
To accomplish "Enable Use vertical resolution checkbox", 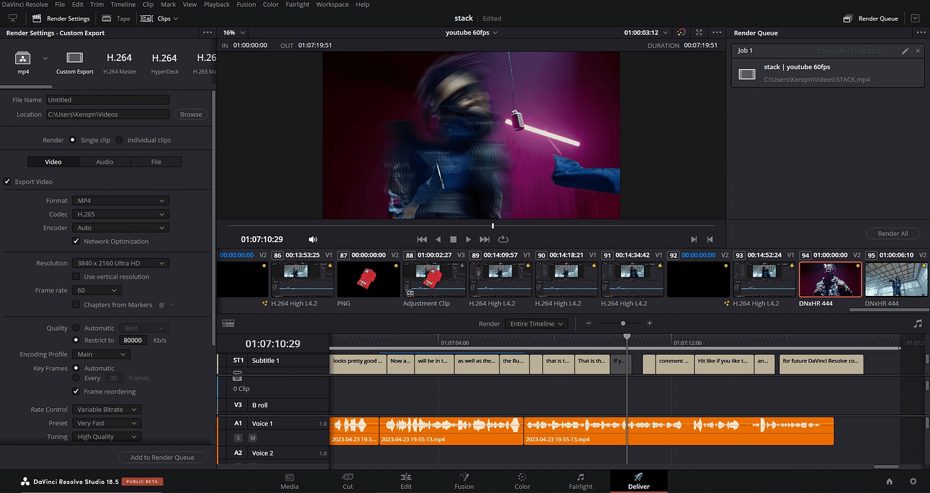I will [x=76, y=277].
